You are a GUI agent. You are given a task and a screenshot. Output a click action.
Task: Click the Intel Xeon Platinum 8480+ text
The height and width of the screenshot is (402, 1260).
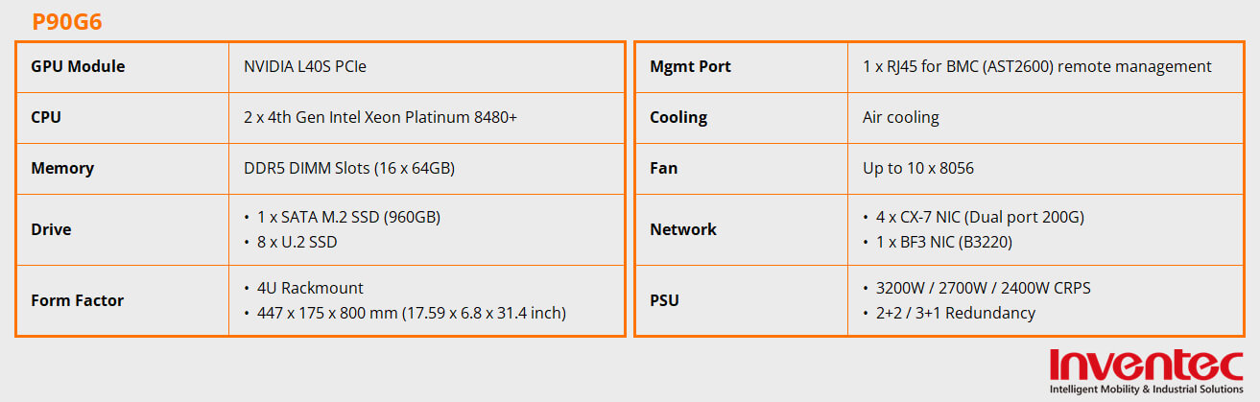click(x=380, y=118)
